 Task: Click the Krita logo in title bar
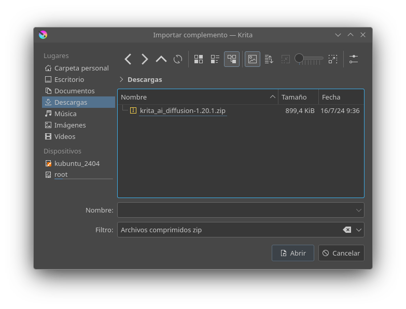[43, 35]
